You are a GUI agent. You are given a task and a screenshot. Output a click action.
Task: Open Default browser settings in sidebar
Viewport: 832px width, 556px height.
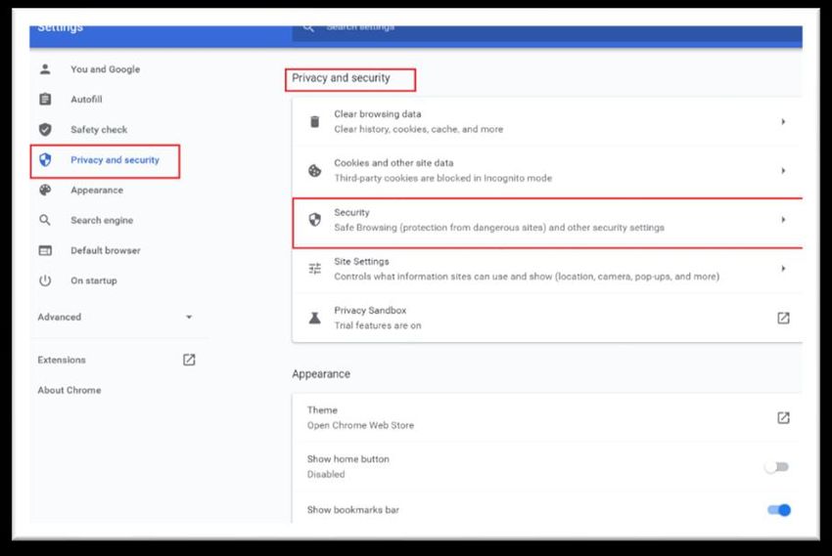pos(106,250)
